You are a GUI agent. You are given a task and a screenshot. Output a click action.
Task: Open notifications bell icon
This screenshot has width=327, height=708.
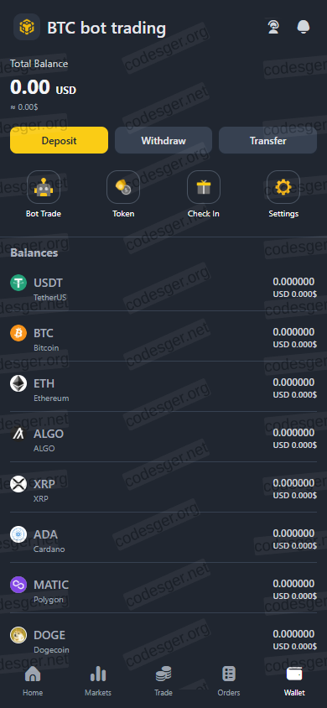(304, 27)
